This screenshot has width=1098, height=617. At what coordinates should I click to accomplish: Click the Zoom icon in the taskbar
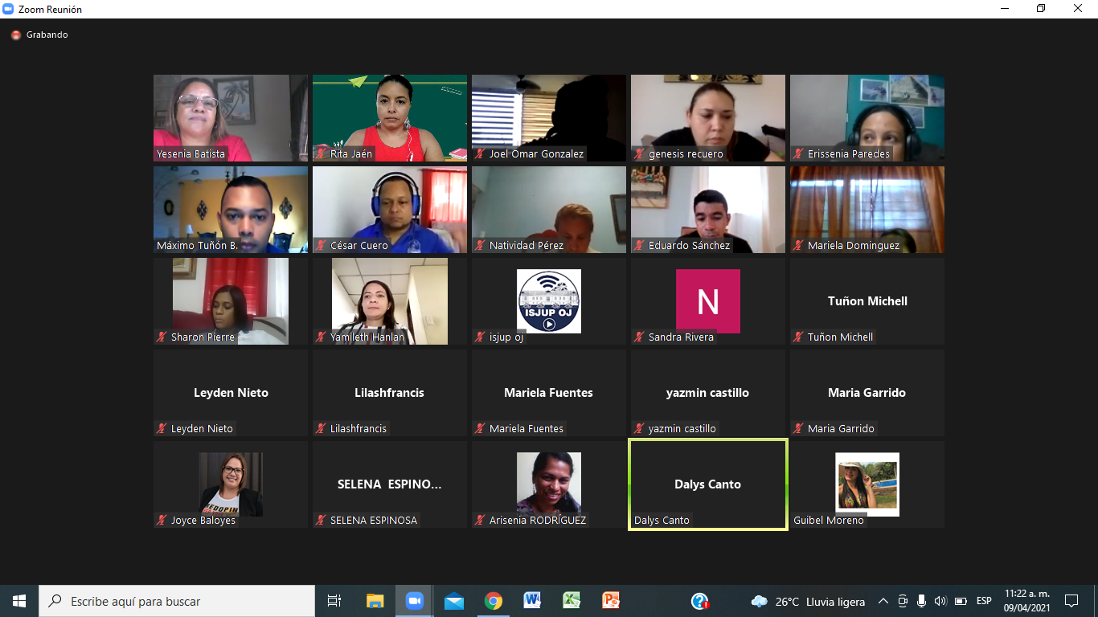click(x=415, y=601)
